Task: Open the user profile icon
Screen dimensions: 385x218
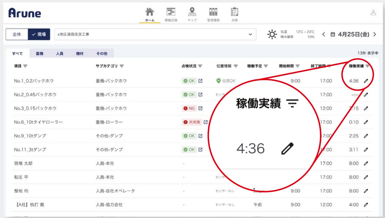Action: (373, 13)
